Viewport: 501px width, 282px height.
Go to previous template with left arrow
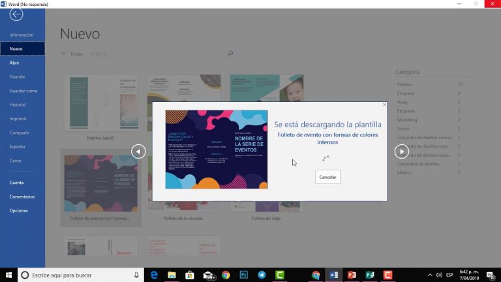pos(138,151)
